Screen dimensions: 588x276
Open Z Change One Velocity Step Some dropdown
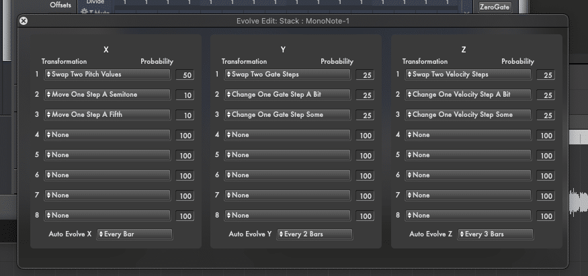(x=468, y=115)
